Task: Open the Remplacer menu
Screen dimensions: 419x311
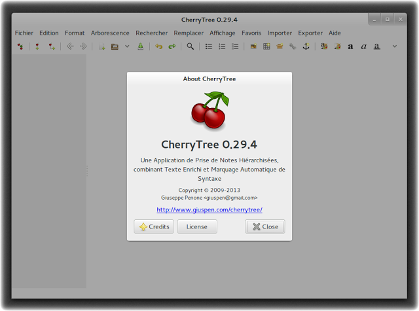Action: pyautogui.click(x=189, y=33)
